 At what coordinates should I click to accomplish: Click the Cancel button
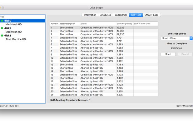(185, 54)
